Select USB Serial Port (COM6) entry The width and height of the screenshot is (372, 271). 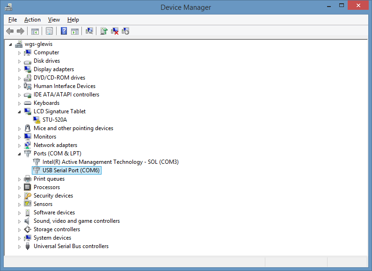(x=71, y=170)
